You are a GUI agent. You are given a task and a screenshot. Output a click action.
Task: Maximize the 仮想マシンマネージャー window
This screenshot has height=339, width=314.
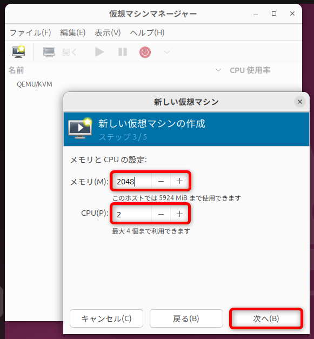pos(274,14)
